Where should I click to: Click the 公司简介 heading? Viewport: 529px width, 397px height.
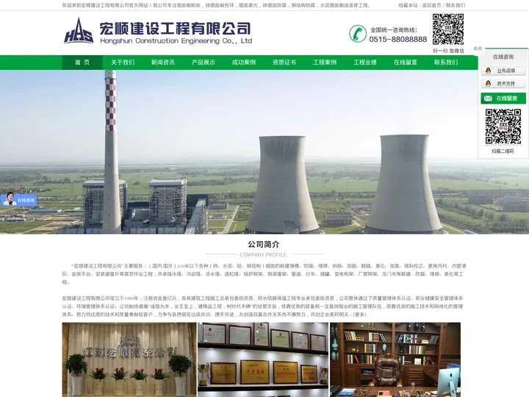point(264,244)
